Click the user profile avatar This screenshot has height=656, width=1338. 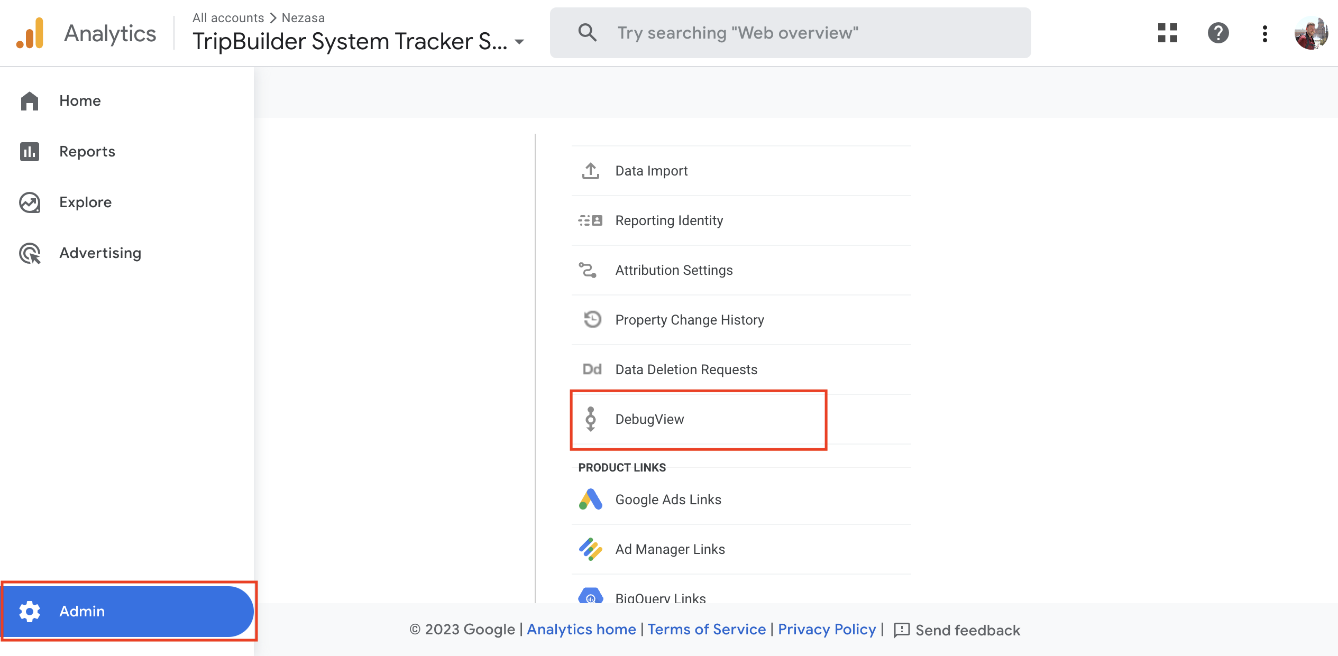[x=1311, y=33]
